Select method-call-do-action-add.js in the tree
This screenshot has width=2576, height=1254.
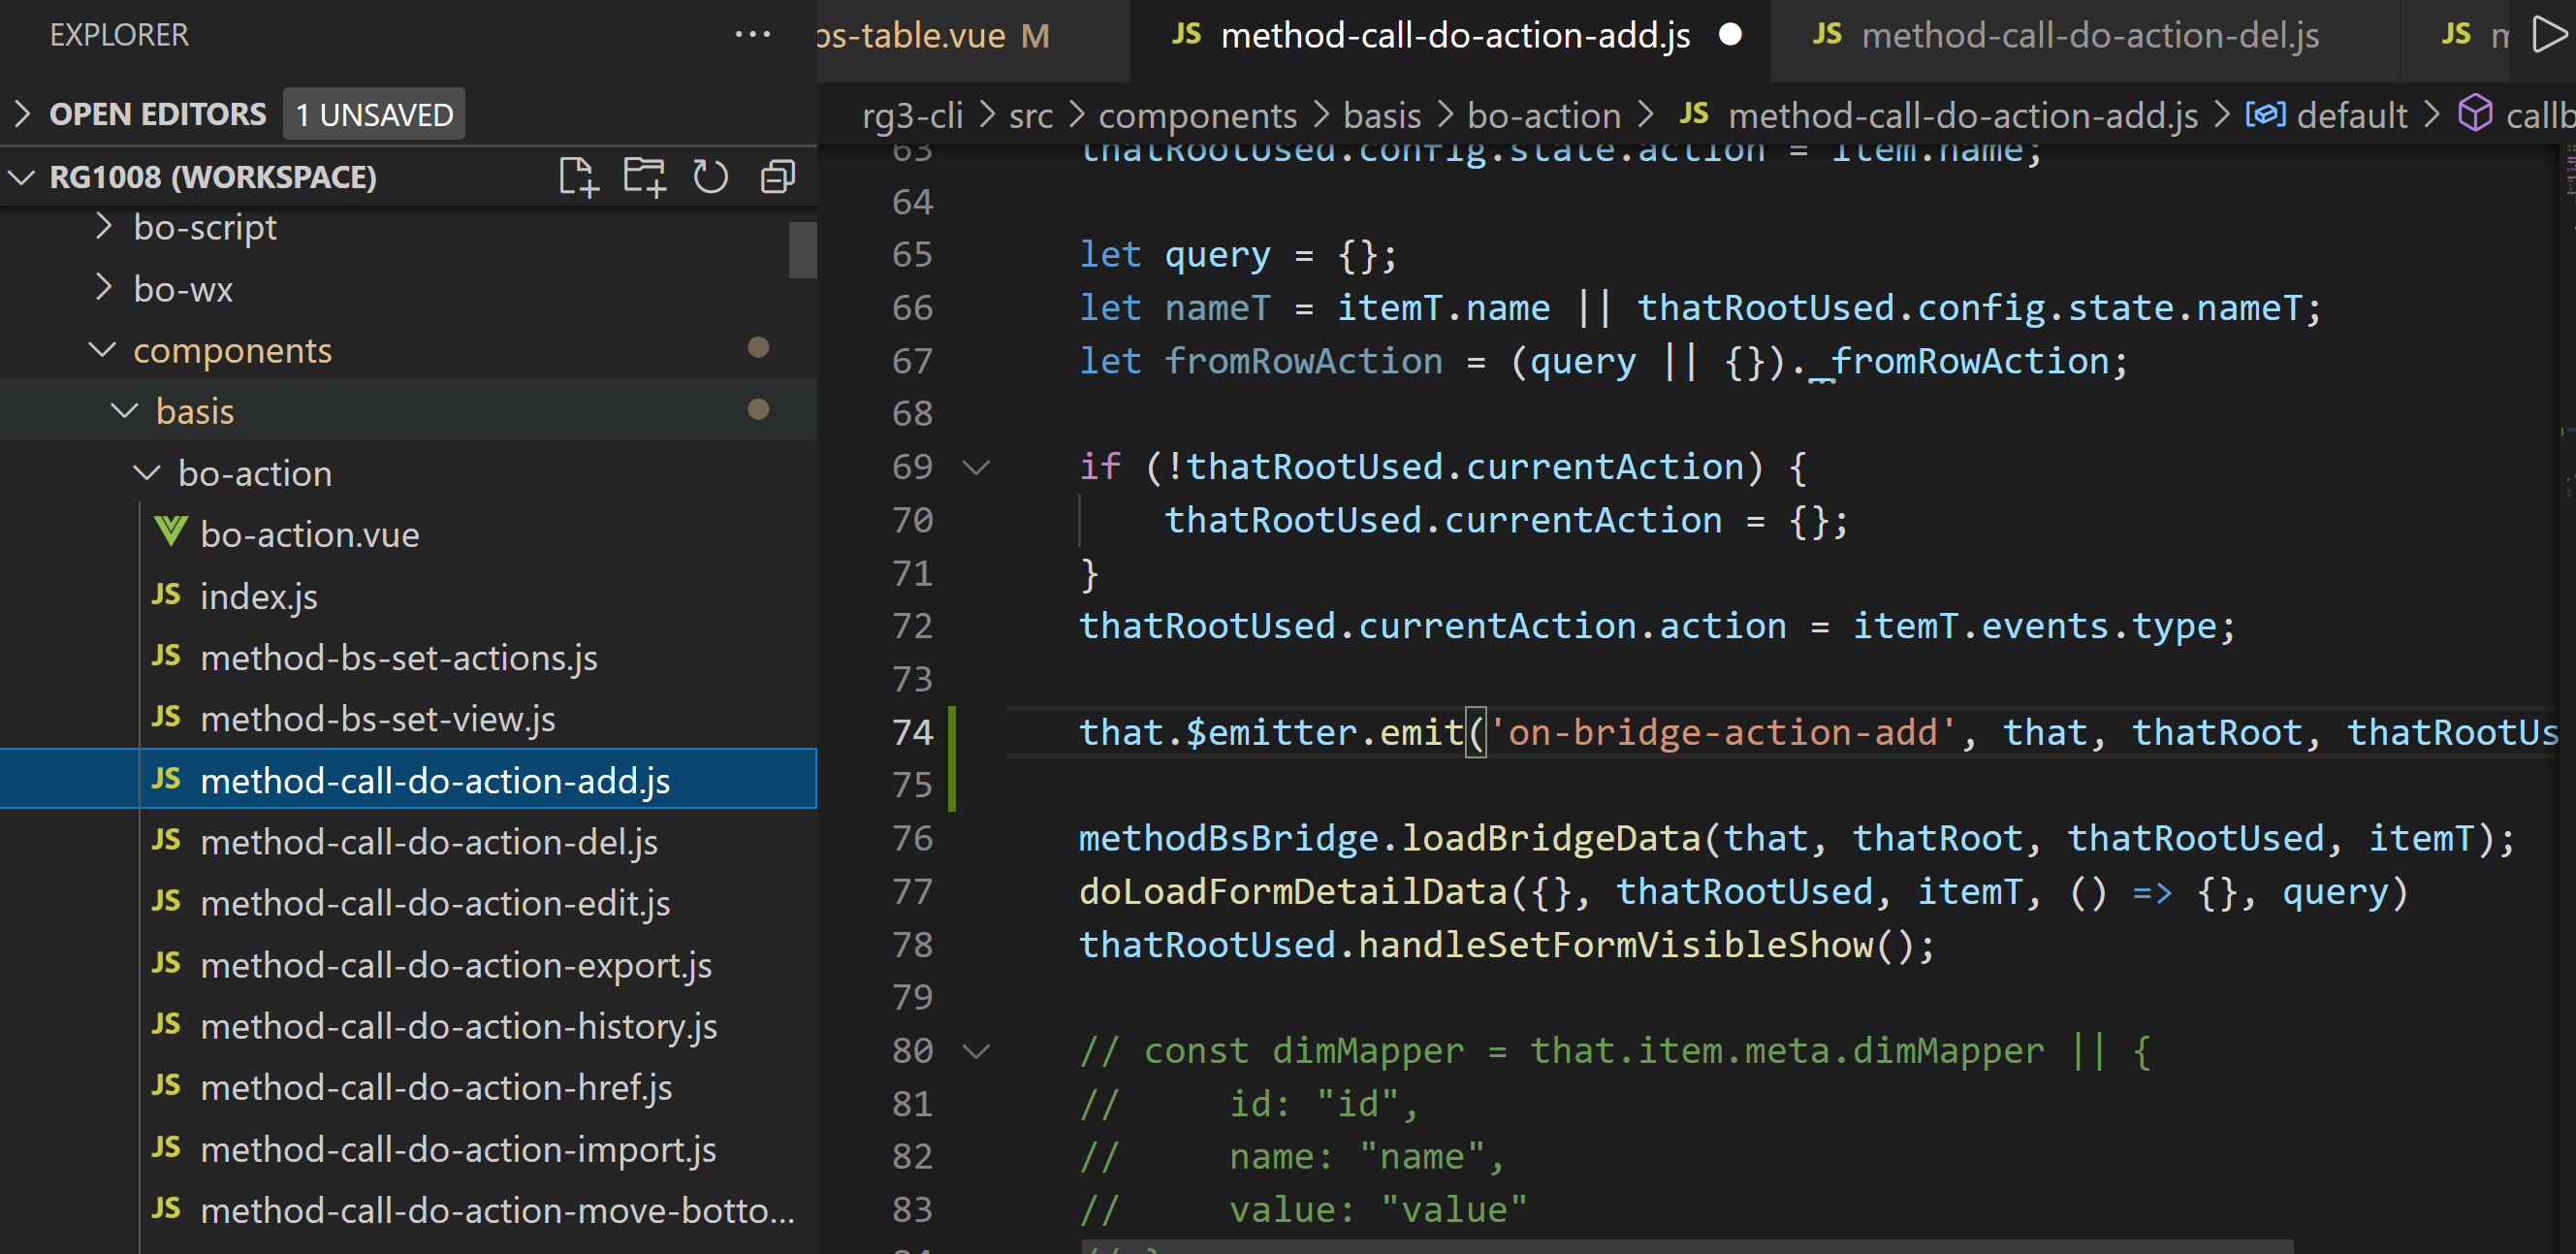[408, 780]
